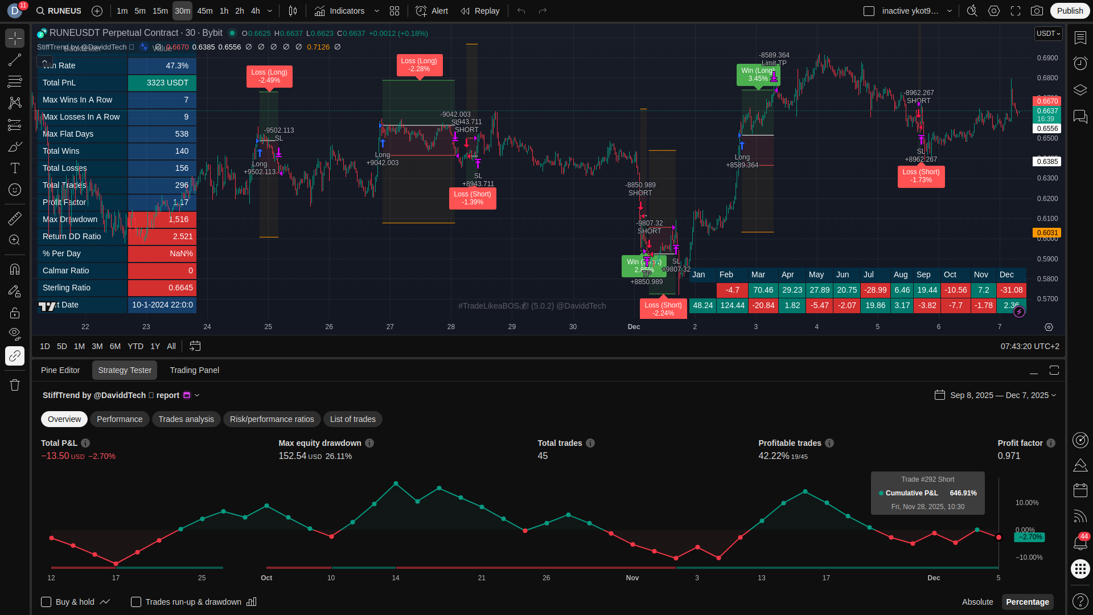Viewport: 1093px width, 615px height.
Task: Enable the Buy & hold checkbox
Action: pyautogui.click(x=46, y=602)
